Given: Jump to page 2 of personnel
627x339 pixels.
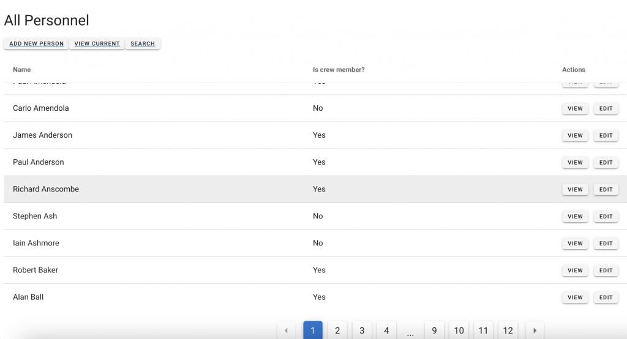Looking at the screenshot, I should 337,330.
